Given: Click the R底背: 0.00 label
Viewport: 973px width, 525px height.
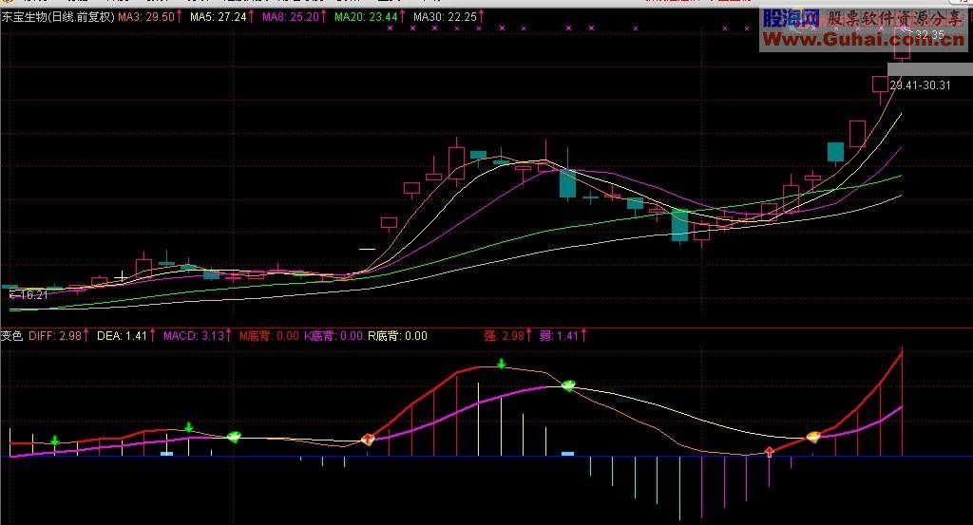Looking at the screenshot, I should click(398, 336).
